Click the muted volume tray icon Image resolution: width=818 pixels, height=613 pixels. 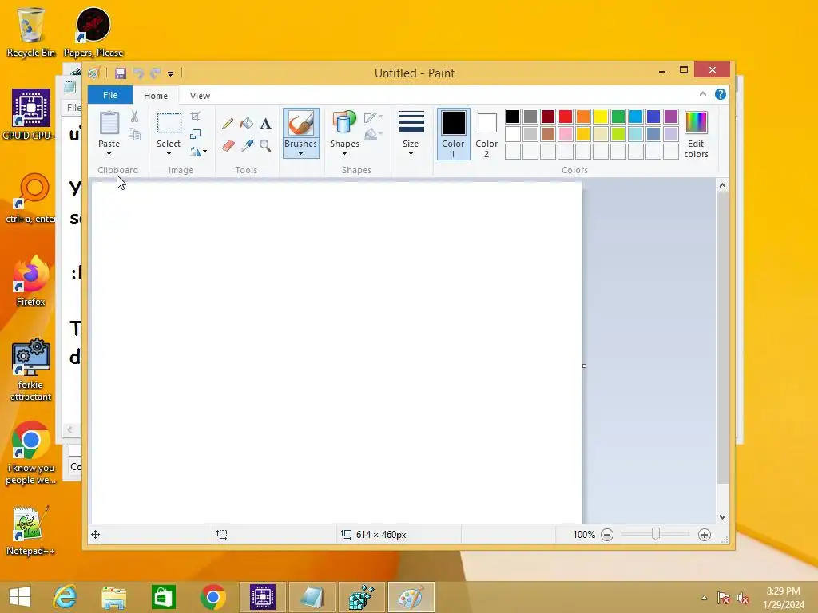pyautogui.click(x=742, y=598)
